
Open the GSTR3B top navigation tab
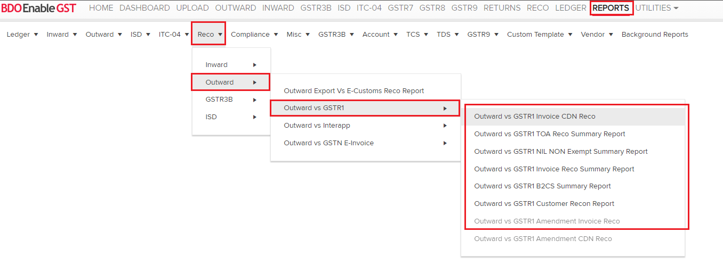[x=316, y=8]
